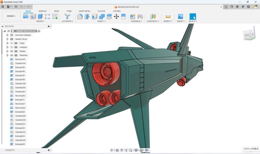Switch to the SURFACE tab
The width and height of the screenshot is (260, 154).
(x=42, y=11)
